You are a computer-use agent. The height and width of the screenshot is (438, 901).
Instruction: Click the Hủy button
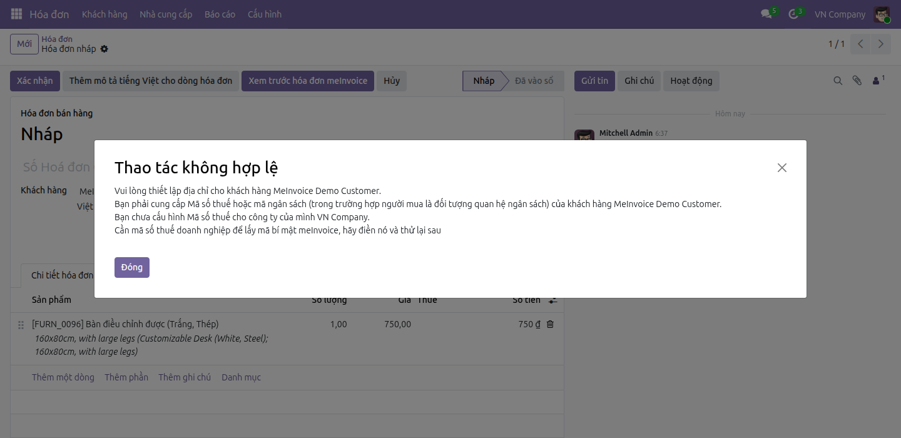[392, 81]
